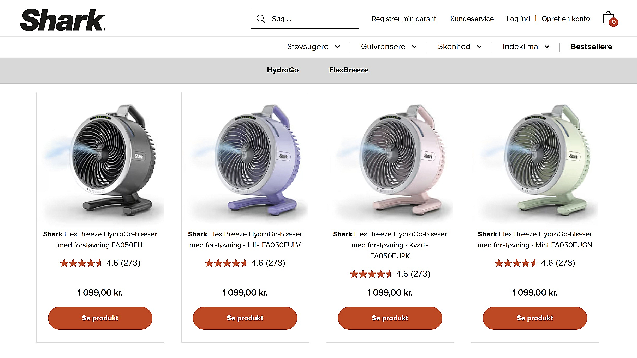Click the Shark logo

click(63, 19)
